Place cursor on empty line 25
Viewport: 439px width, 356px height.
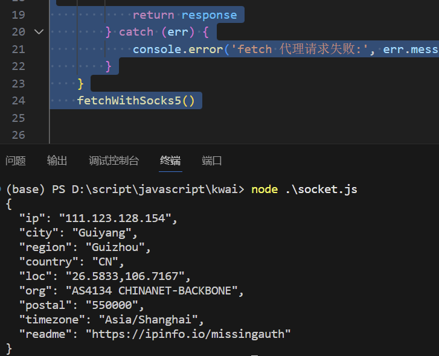point(181,118)
